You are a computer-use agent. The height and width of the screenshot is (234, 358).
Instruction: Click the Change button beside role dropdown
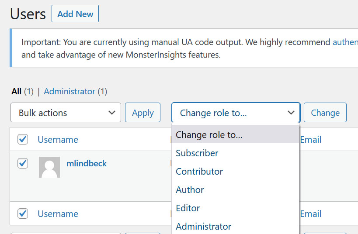click(x=325, y=113)
